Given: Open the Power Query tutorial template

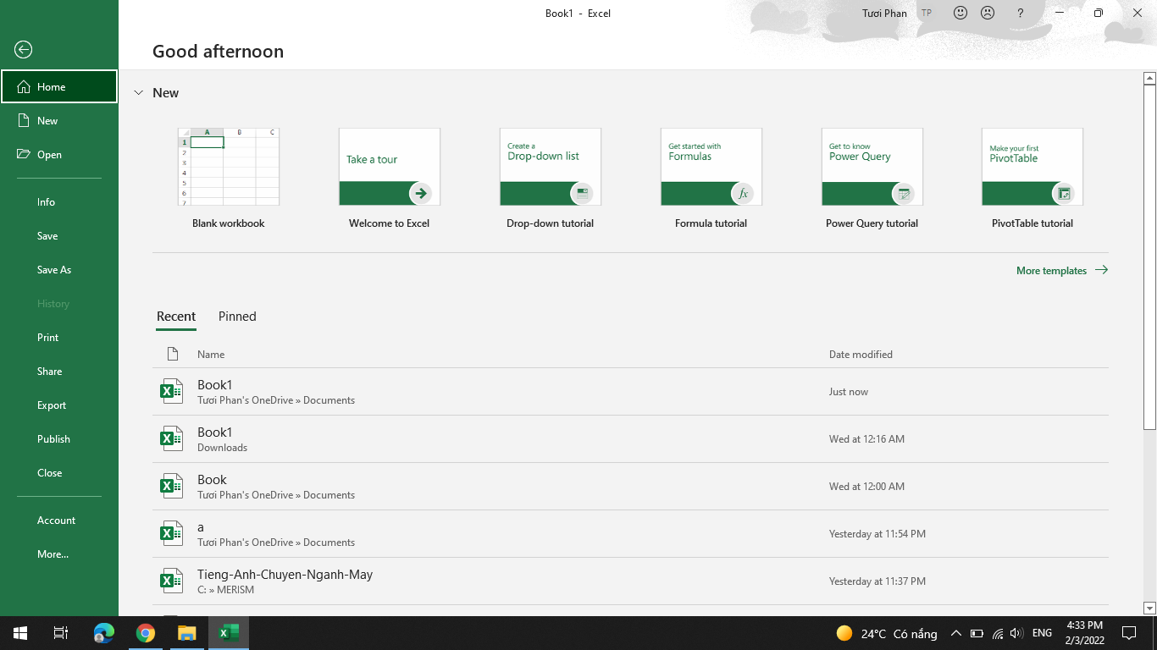Looking at the screenshot, I should coord(872,179).
